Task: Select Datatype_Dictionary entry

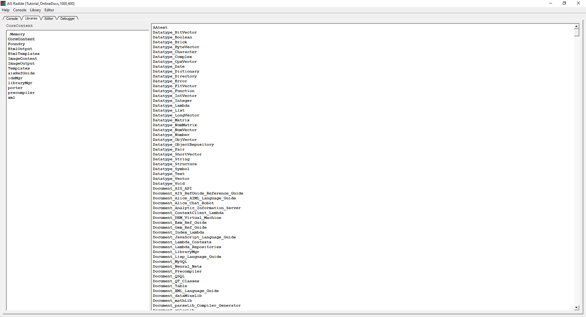Action: coord(176,71)
